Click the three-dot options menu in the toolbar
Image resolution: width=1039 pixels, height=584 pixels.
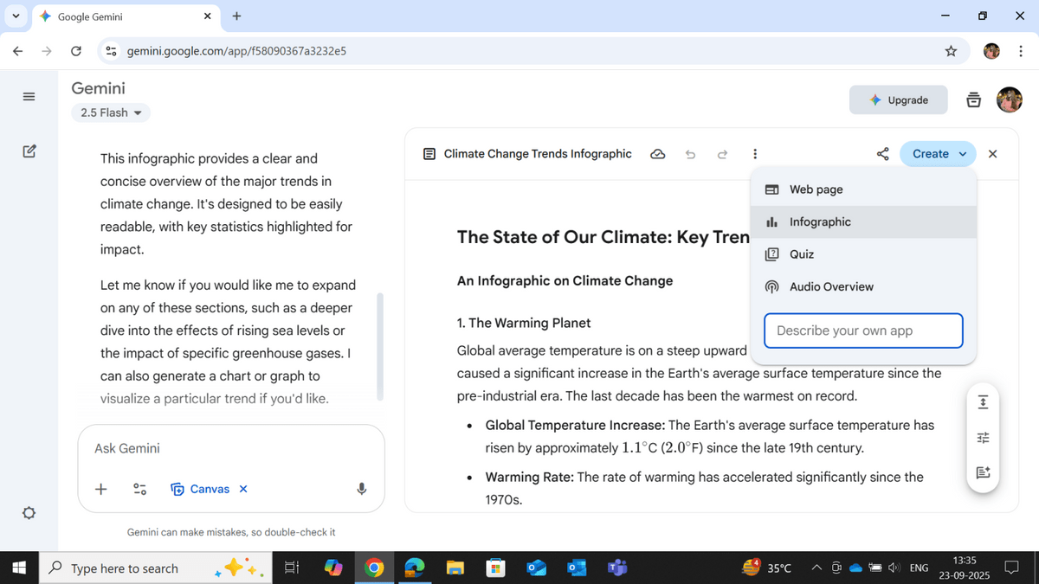click(755, 153)
